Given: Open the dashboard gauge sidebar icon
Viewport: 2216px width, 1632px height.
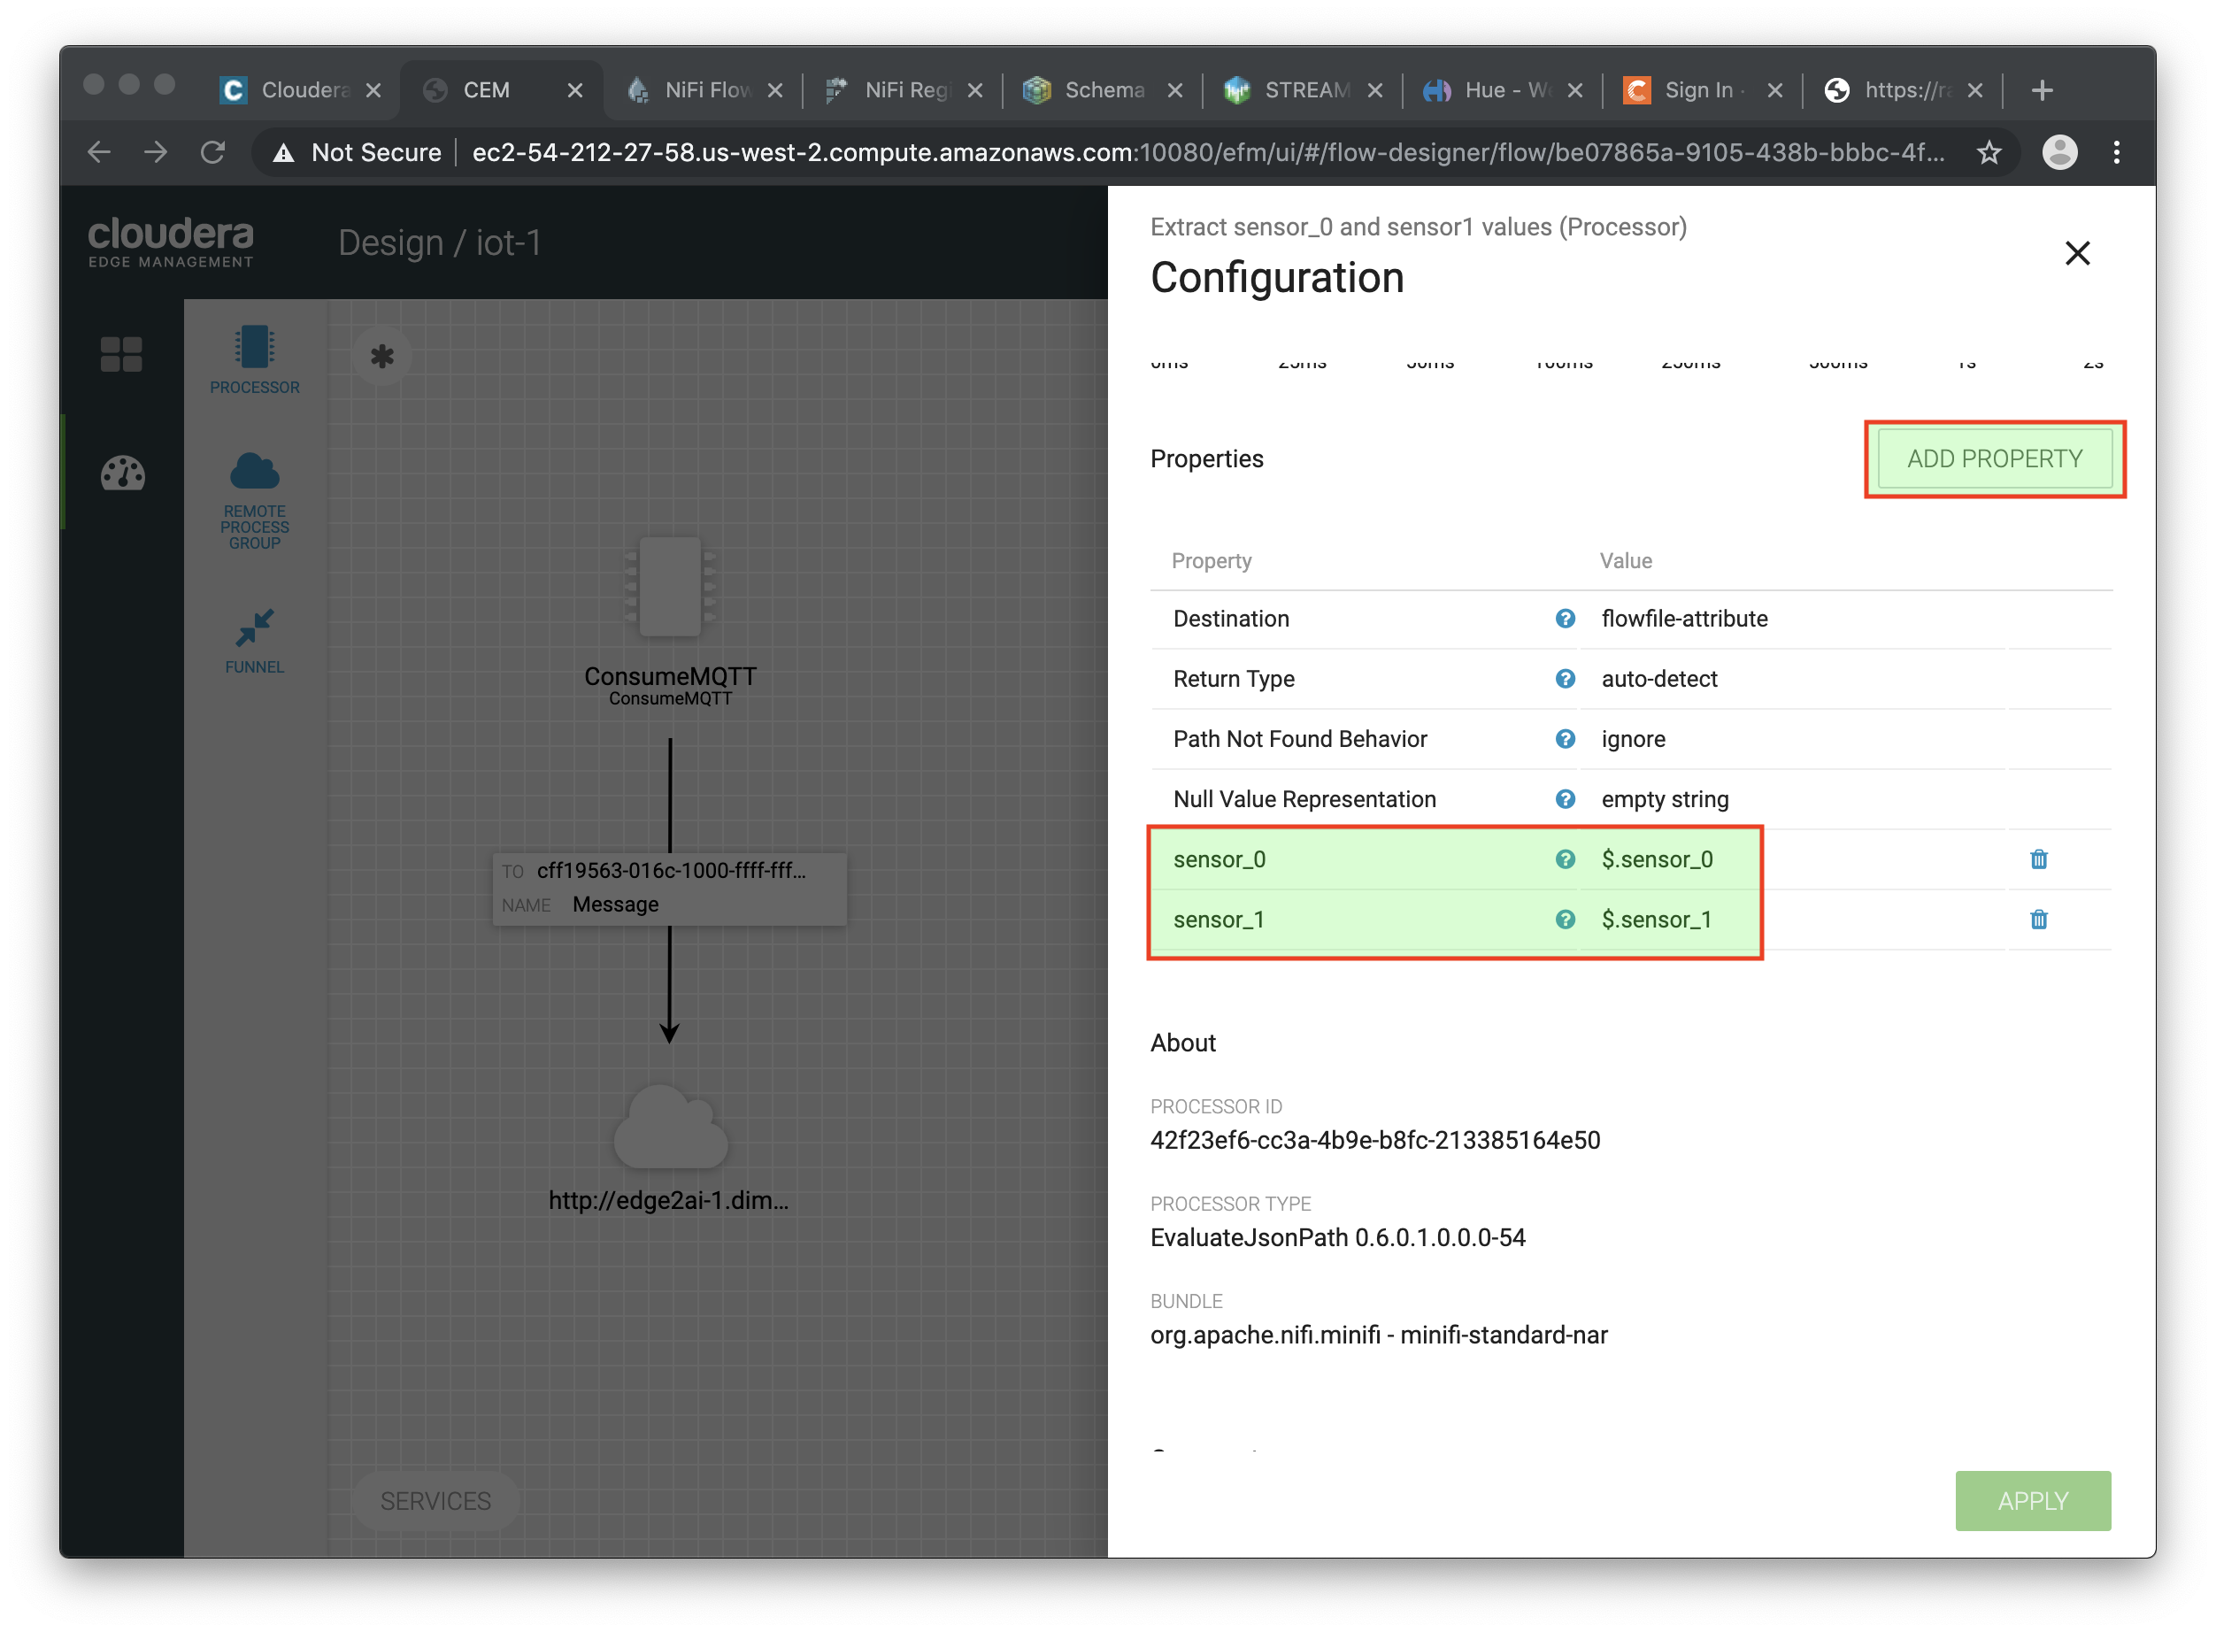Looking at the screenshot, I should [122, 474].
